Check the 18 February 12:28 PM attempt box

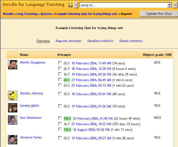pos(60,68)
